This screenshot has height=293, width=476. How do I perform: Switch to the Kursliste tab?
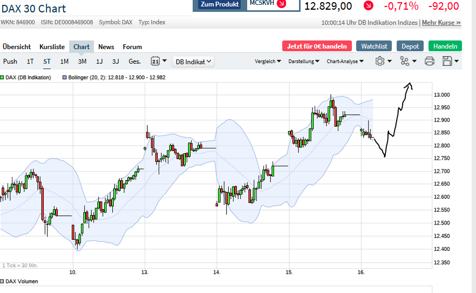52,47
